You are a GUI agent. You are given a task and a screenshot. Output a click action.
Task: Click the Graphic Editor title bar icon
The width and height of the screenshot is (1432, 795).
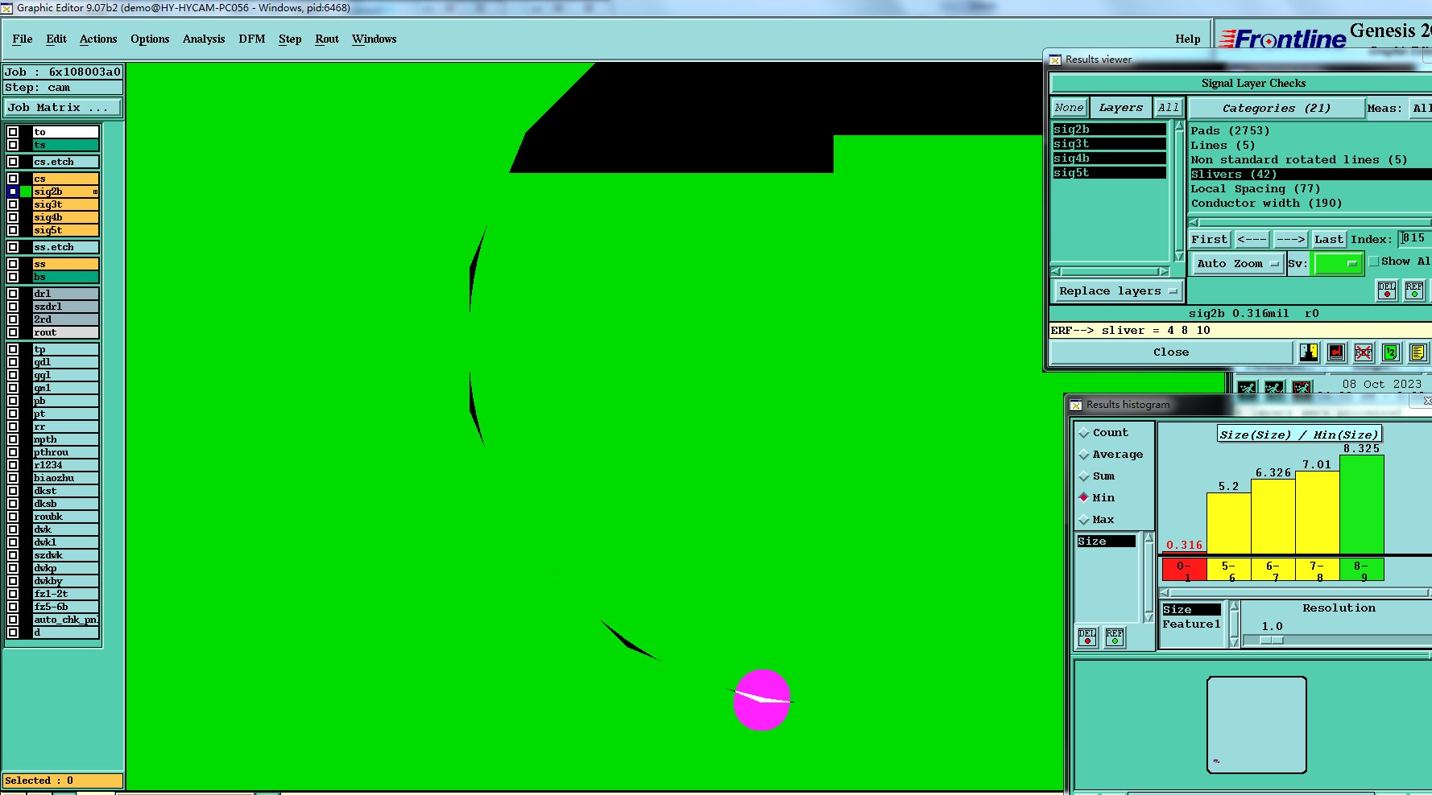click(6, 8)
